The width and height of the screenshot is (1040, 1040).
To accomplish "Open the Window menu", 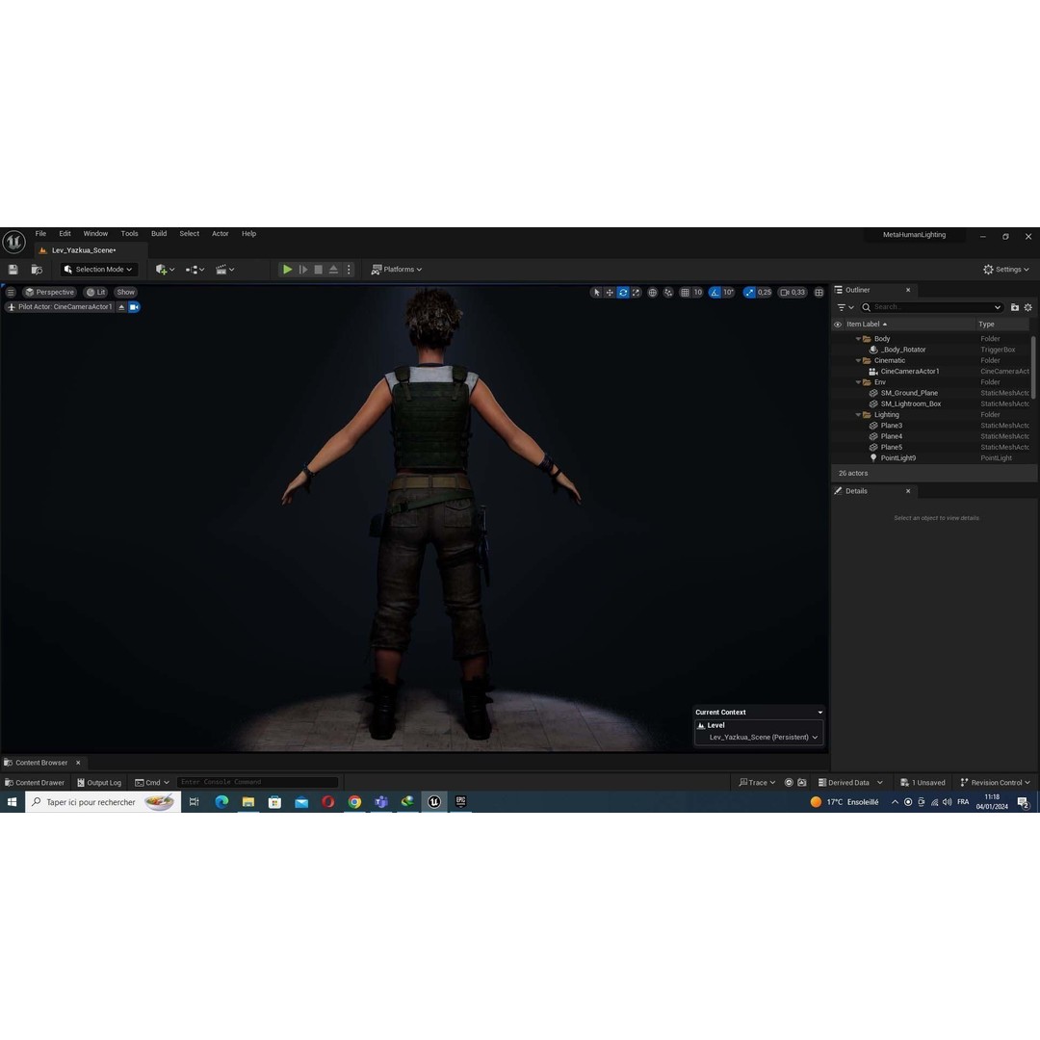I will (x=95, y=233).
